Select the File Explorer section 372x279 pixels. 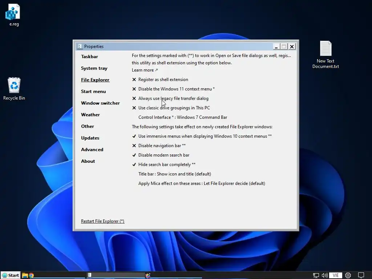tap(95, 80)
